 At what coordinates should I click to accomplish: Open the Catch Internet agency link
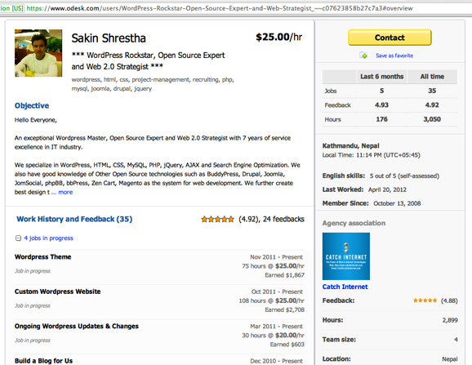click(x=345, y=287)
